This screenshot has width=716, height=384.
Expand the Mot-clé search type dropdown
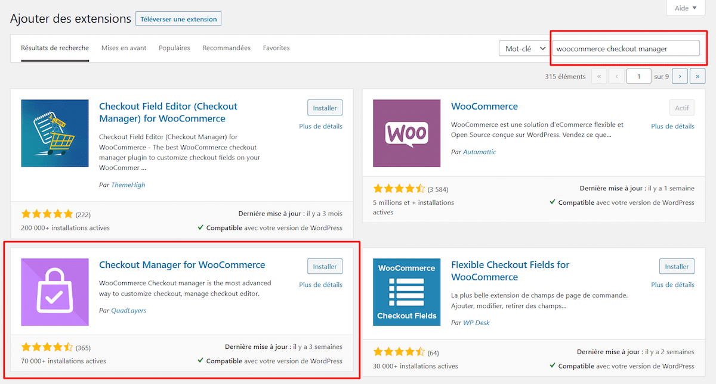(523, 49)
